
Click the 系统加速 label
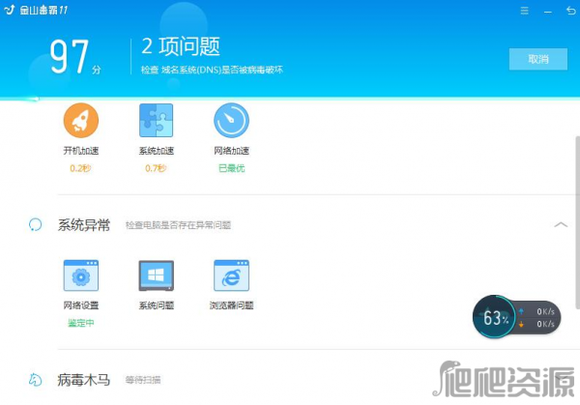pyautogui.click(x=156, y=151)
